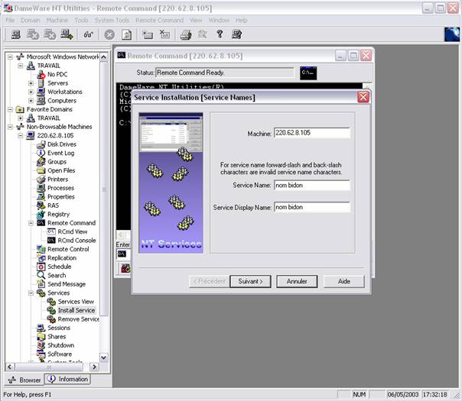Image resolution: width=462 pixels, height=401 pixels.
Task: Open Event Log for 220.62.8.105
Action: [x=60, y=153]
